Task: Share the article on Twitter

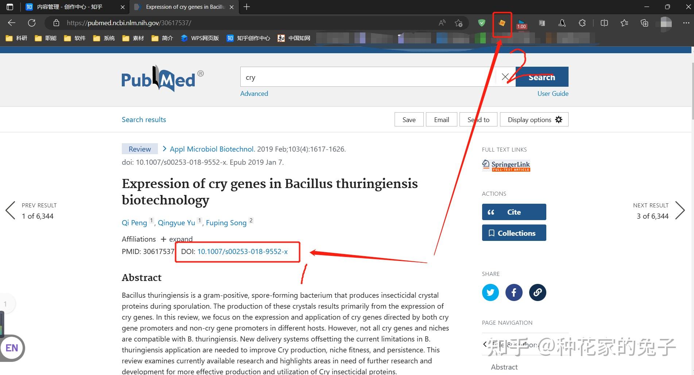Action: tap(490, 292)
